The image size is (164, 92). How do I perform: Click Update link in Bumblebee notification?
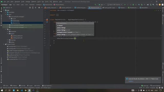point(131,81)
